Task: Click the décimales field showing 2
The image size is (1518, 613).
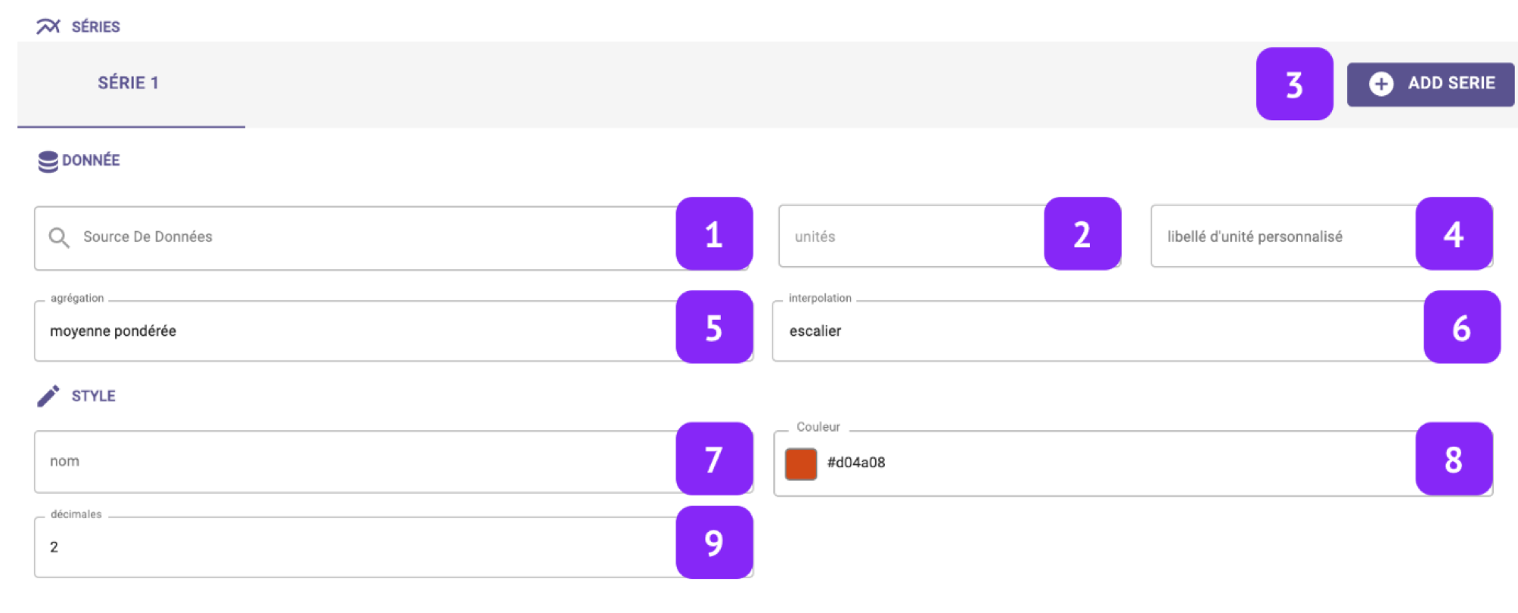Action: tap(355, 547)
